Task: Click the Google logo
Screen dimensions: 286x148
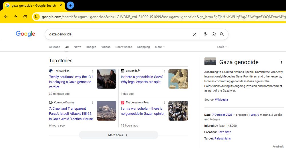Action: (25, 34)
